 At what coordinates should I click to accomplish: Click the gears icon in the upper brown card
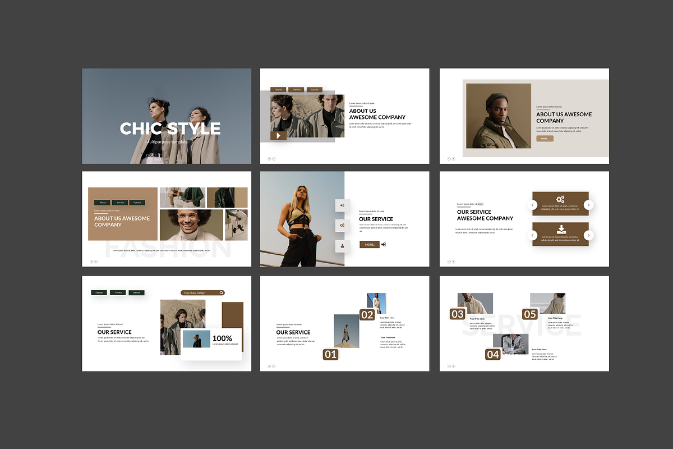pyautogui.click(x=560, y=199)
